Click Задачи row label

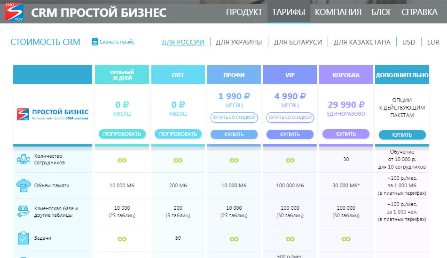[43, 238]
